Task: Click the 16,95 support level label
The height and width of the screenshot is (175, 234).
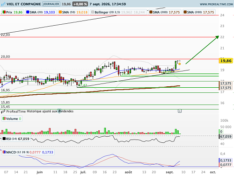Action: [6, 90]
